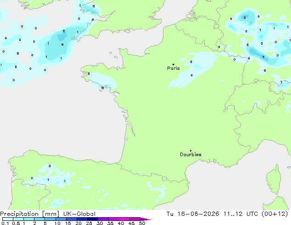This screenshot has height=225, width=291.
Task: Click the black dot marker above Paris
Action: (173, 64)
